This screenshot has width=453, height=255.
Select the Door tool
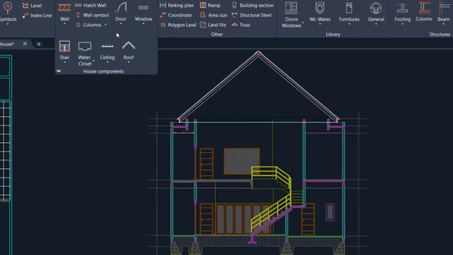click(121, 11)
